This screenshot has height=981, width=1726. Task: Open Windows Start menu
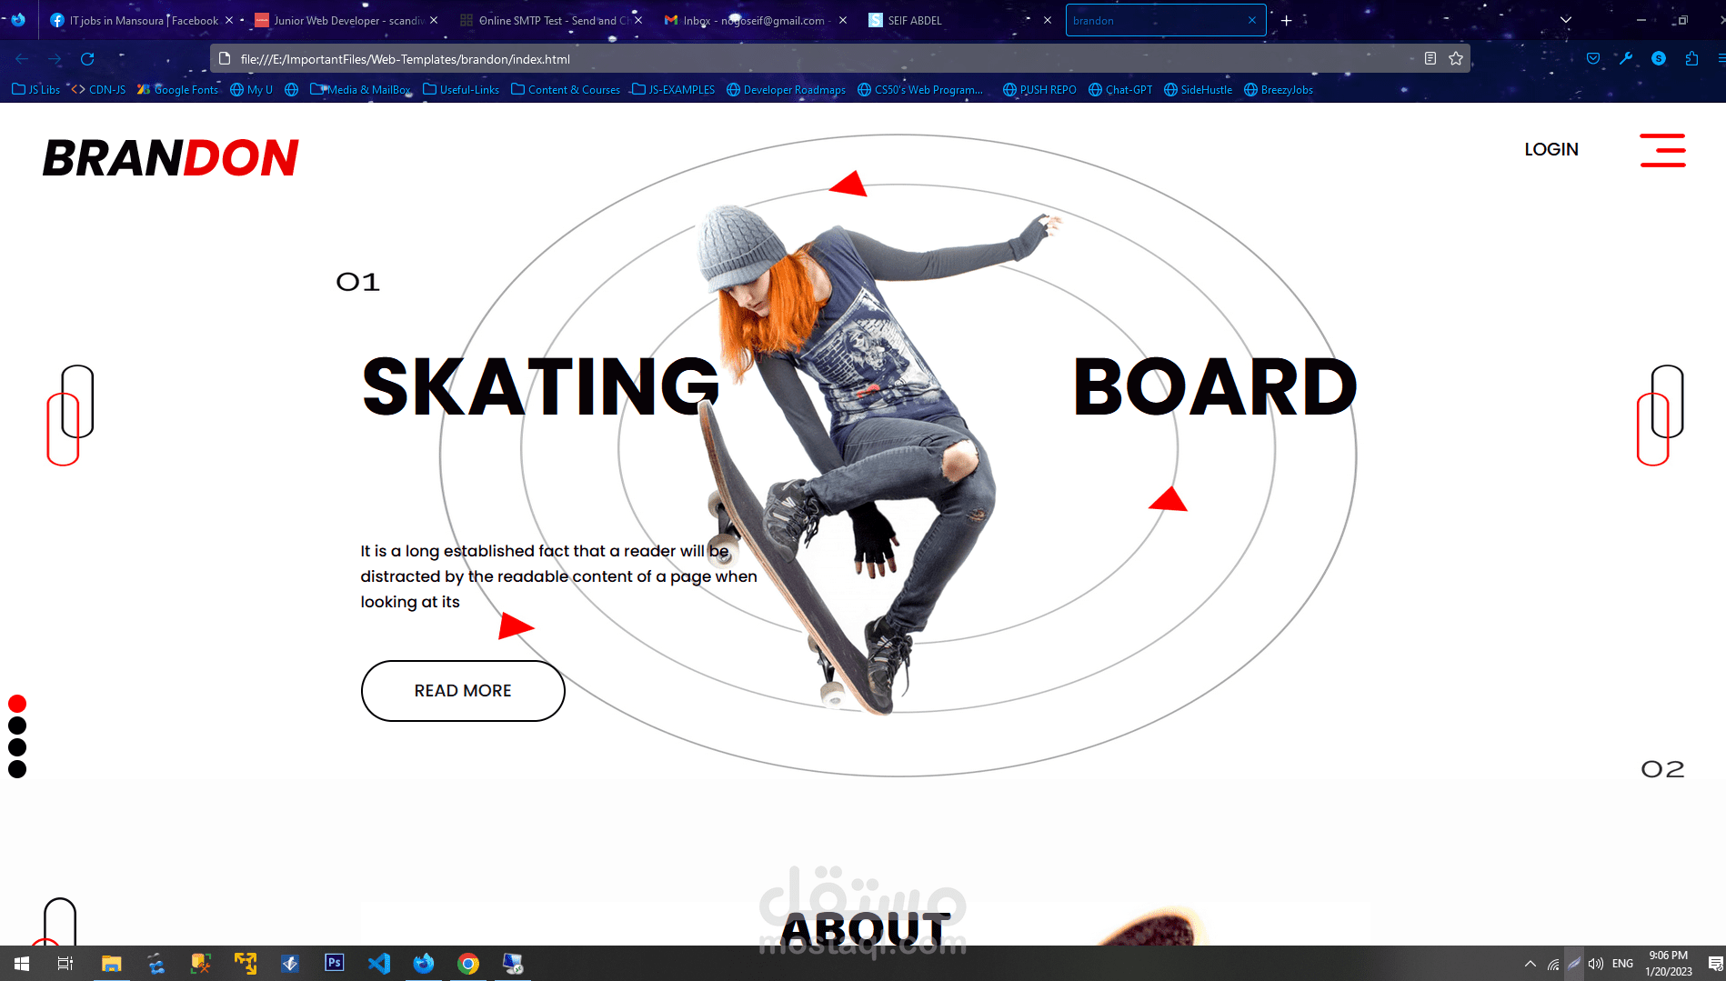click(x=22, y=964)
